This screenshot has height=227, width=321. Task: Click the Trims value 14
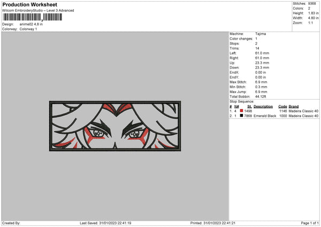point(257,48)
